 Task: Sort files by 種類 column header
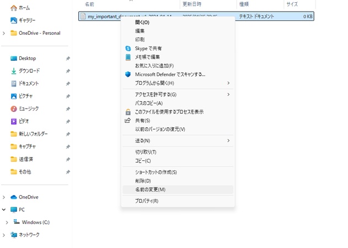[244, 4]
